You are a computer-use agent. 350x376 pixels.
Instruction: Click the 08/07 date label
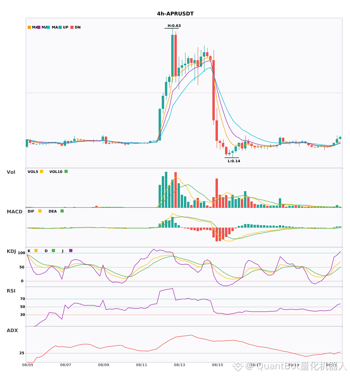point(66,365)
